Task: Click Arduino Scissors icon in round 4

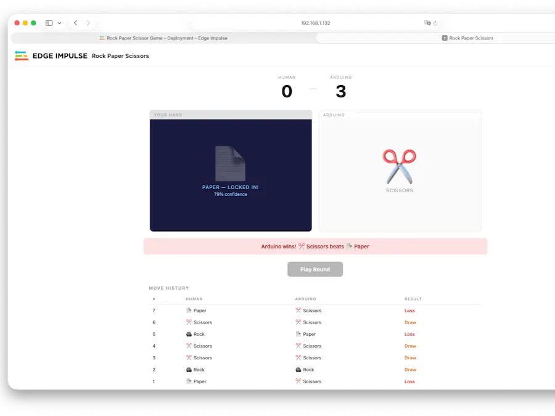Action: coord(298,346)
